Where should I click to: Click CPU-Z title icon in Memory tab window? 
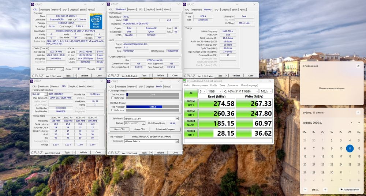point(185,4)
